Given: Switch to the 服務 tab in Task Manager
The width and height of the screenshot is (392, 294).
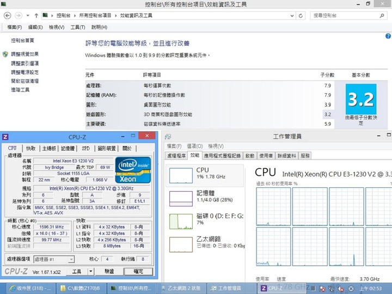Looking at the screenshot, I should [x=305, y=156].
